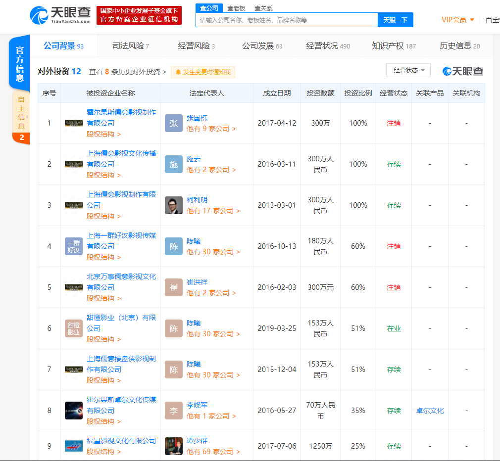Click the date cell 2017-04-12

277,123
